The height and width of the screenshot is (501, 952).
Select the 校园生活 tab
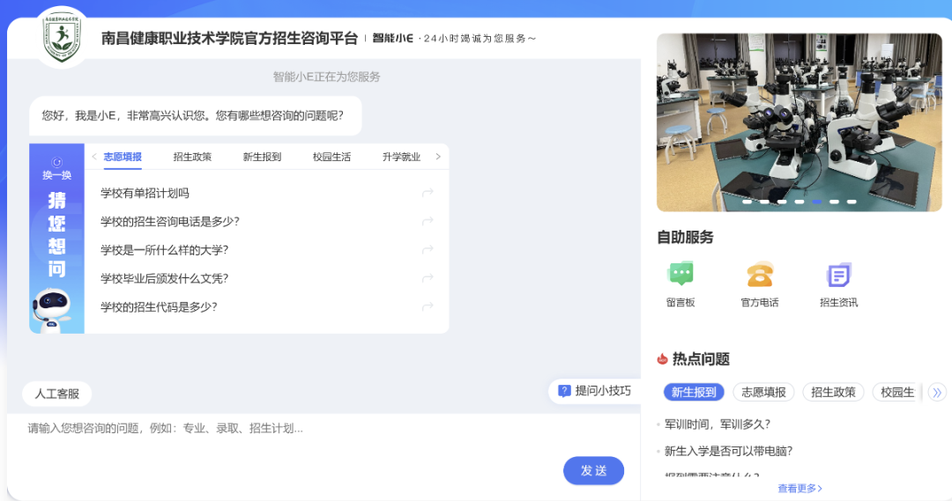point(331,157)
